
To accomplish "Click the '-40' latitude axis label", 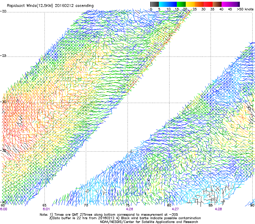I will point(3,202).
